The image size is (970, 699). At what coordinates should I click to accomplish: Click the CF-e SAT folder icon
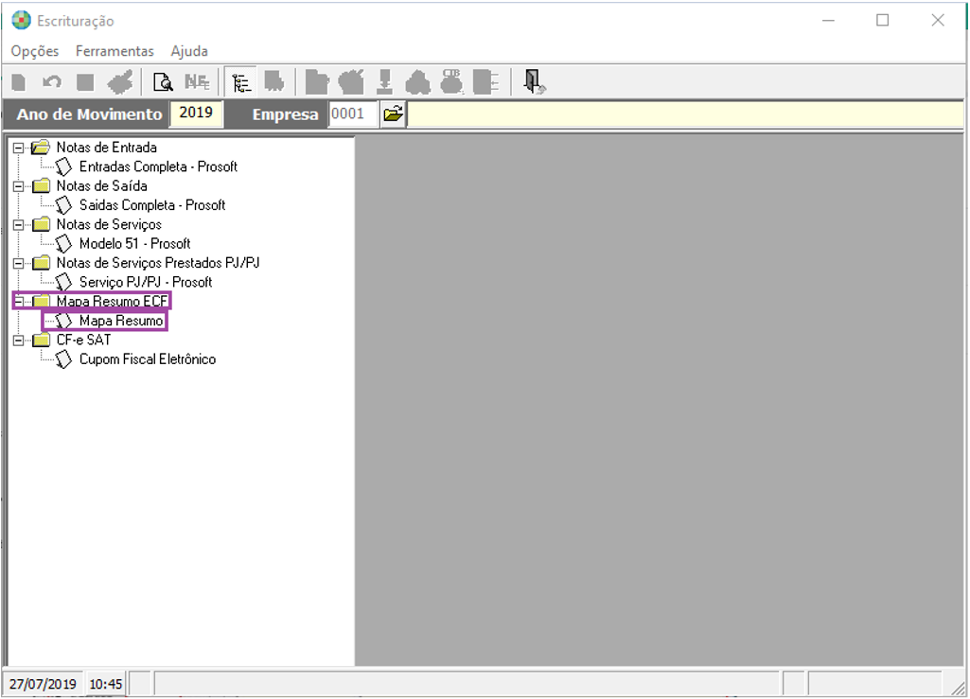41,340
